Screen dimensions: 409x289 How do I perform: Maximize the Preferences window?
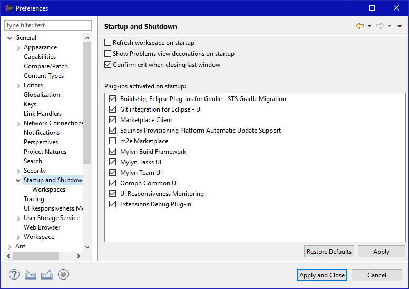click(372, 8)
